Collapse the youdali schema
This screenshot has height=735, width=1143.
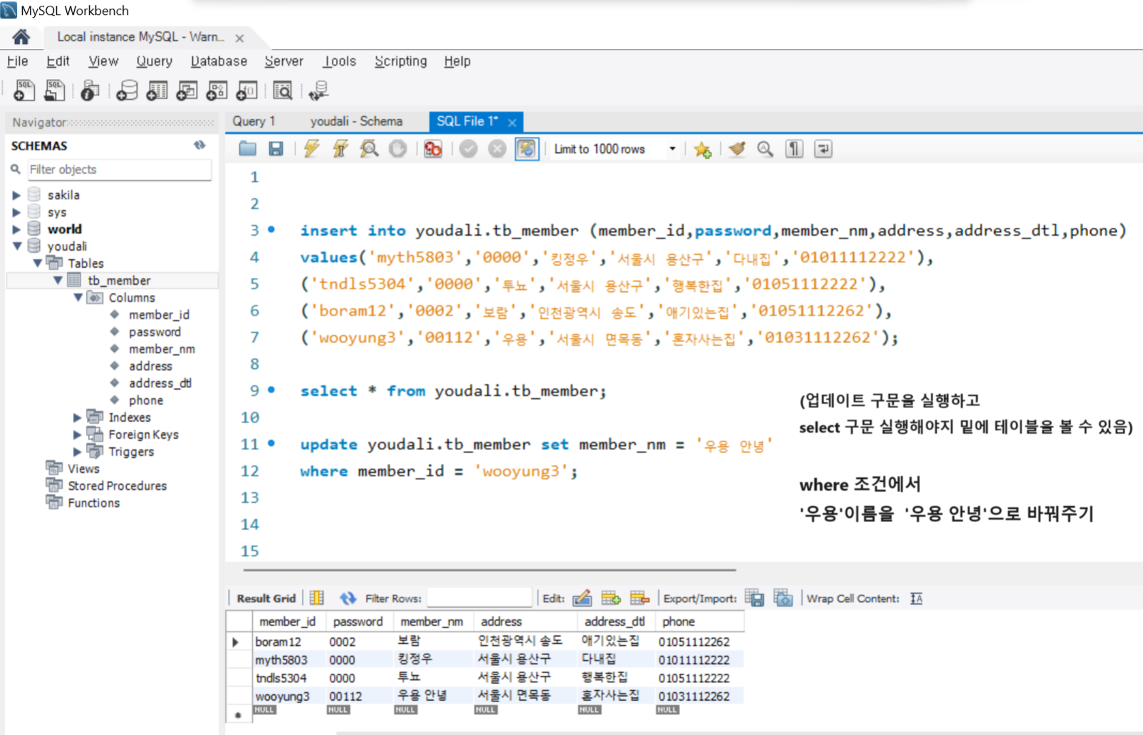(x=16, y=246)
